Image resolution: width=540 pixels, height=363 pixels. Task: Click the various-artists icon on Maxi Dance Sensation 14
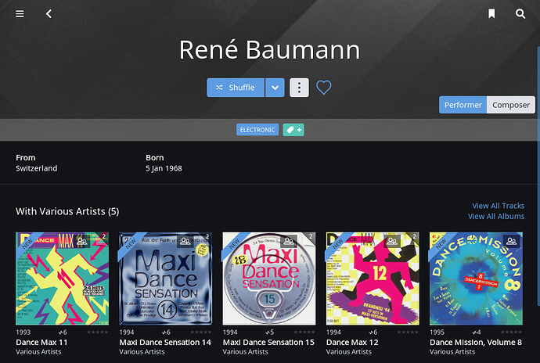point(185,241)
